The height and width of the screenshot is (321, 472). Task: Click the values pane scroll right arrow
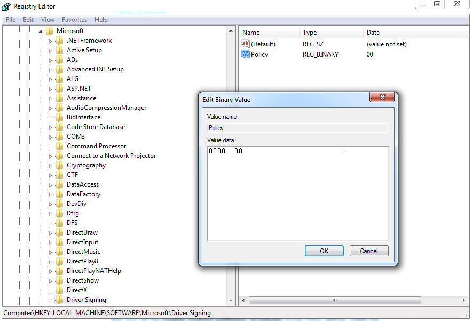pyautogui.click(x=464, y=300)
